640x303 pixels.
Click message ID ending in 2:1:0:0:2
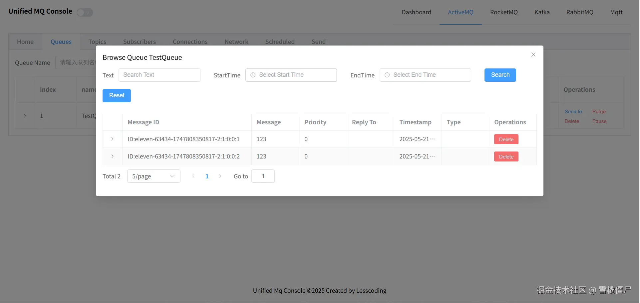(x=183, y=156)
